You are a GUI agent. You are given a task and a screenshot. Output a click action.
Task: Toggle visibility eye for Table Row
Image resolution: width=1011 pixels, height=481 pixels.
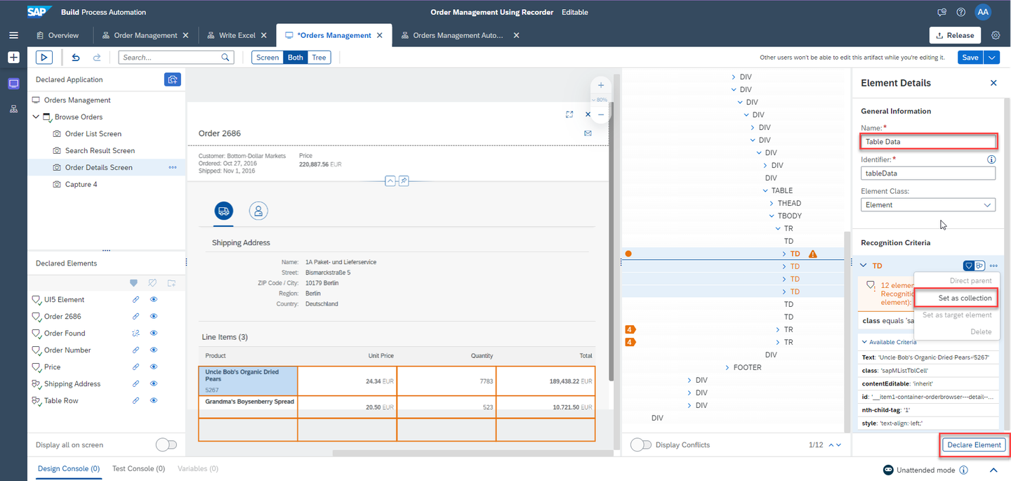[154, 401]
